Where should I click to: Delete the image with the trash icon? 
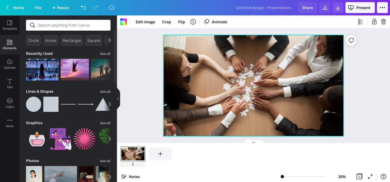pyautogui.click(x=383, y=22)
